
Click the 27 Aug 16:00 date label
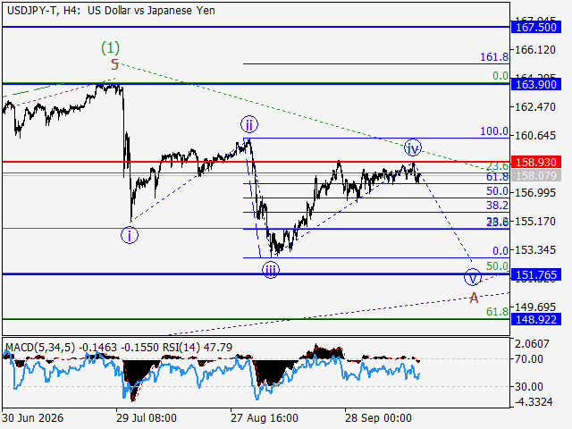pos(265,418)
